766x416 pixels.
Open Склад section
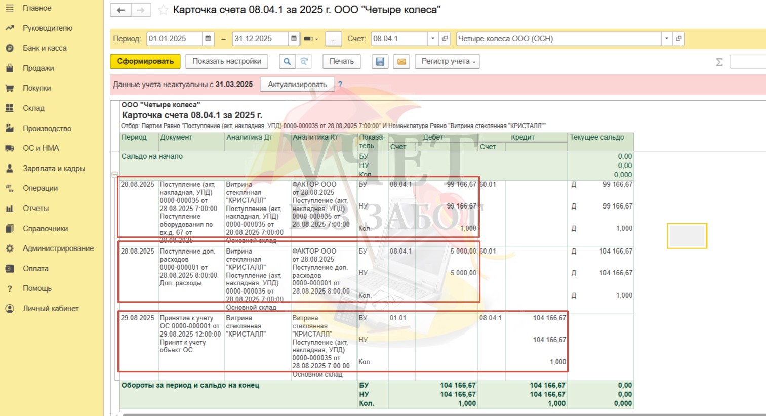[33, 108]
